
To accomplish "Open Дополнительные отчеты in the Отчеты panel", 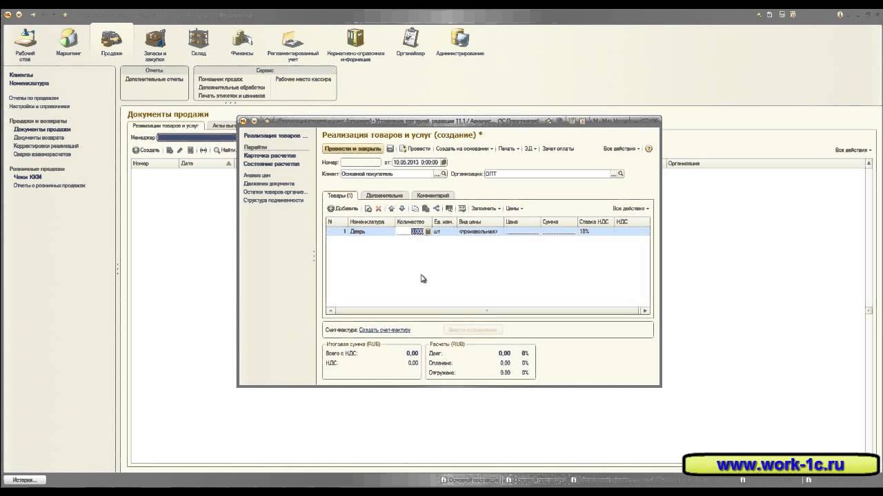I will tap(155, 79).
